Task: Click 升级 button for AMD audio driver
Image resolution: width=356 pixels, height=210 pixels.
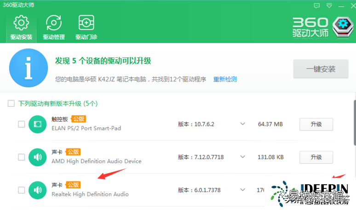Action: click(x=316, y=157)
